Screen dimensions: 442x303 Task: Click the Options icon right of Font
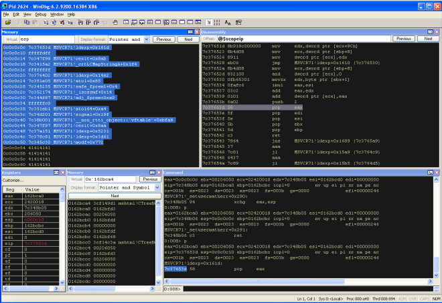(238, 22)
